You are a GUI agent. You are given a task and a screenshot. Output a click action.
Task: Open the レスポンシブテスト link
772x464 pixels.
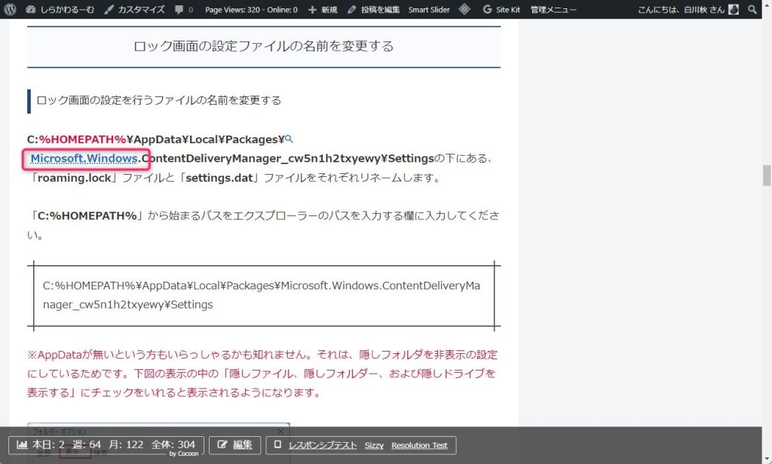pyautogui.click(x=323, y=445)
